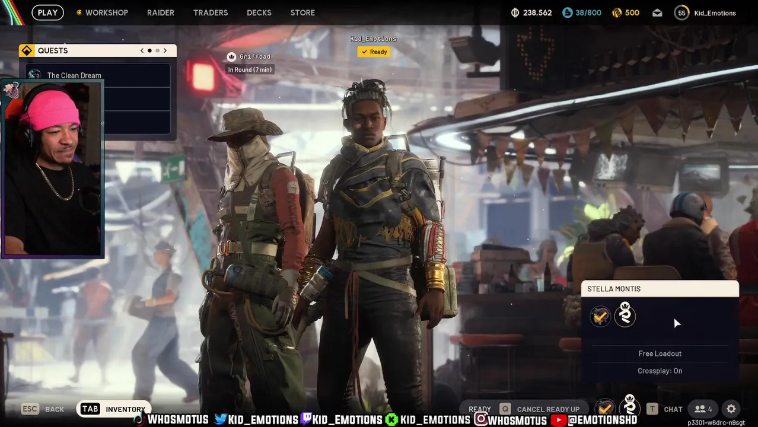Go to previous quests page arrow

[x=142, y=50]
